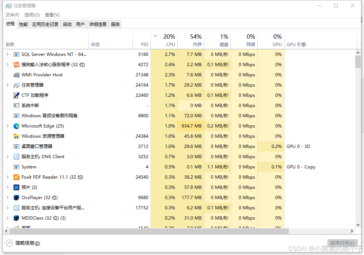Open the 选项(O) menu
This screenshot has height=255, width=364.
coord(32,15)
